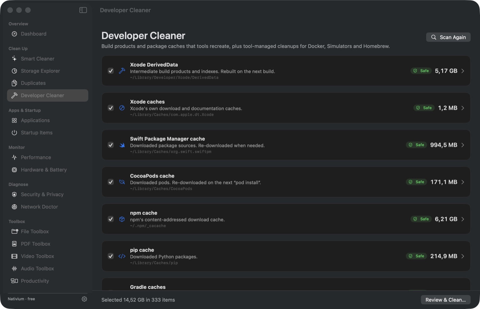
Task: Open Hardware & Battery section
Action: coord(48,170)
